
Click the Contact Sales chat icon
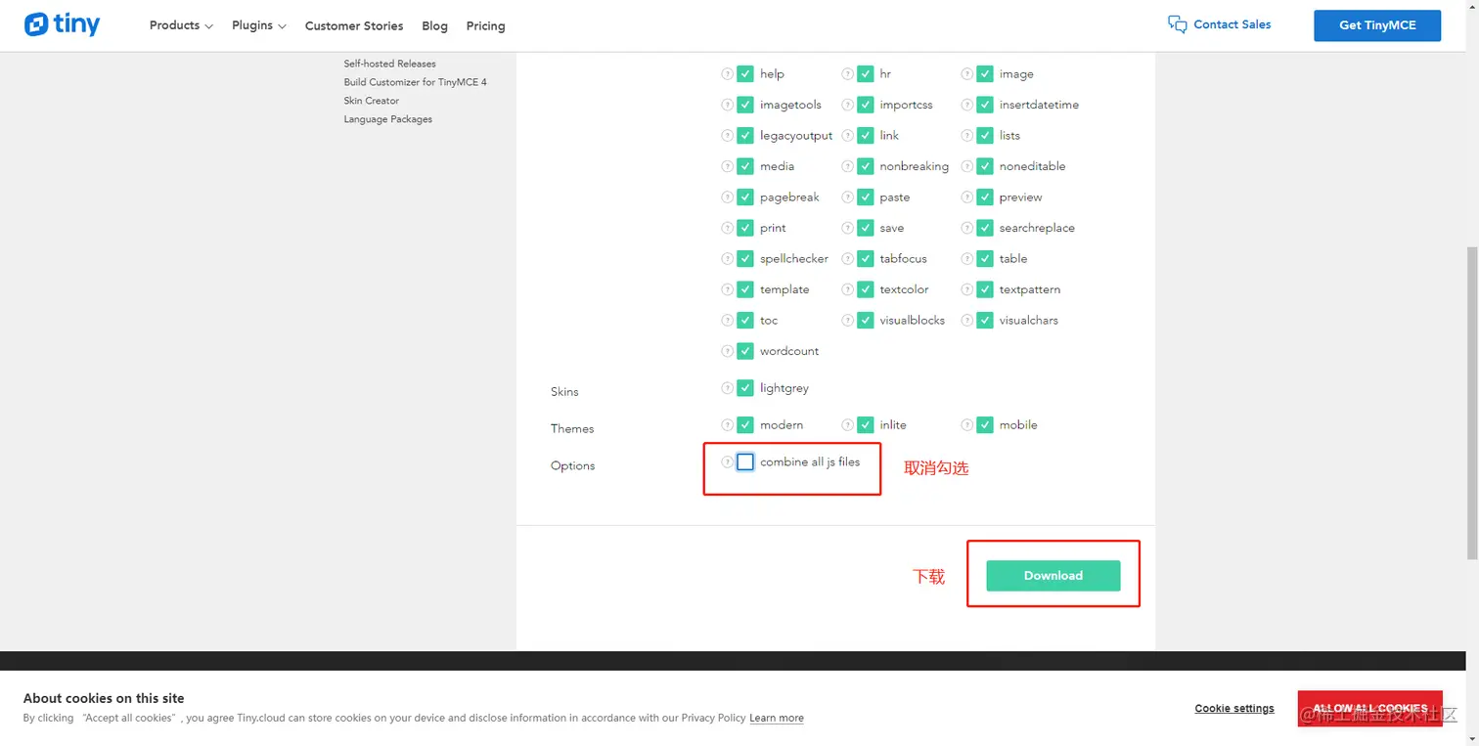pyautogui.click(x=1178, y=24)
